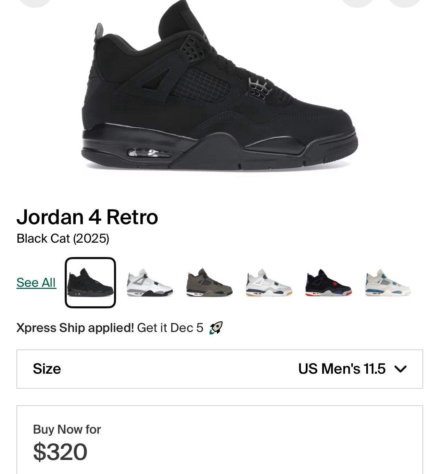Viewport: 431px width, 474px height.
Task: Tap the chevron arrow in the Size box
Action: [400, 369]
